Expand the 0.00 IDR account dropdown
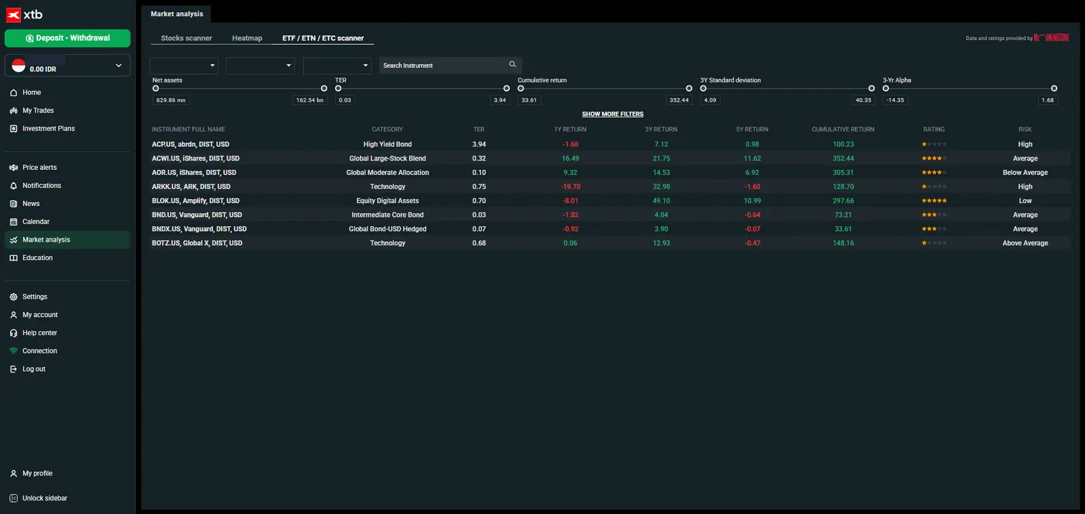 [68, 66]
